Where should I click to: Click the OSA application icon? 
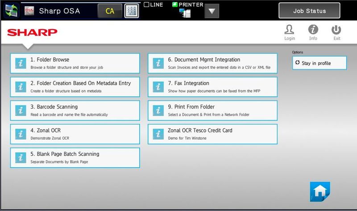29,11
